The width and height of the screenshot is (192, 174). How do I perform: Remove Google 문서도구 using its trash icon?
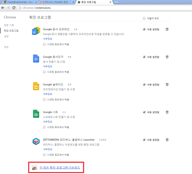(167, 57)
